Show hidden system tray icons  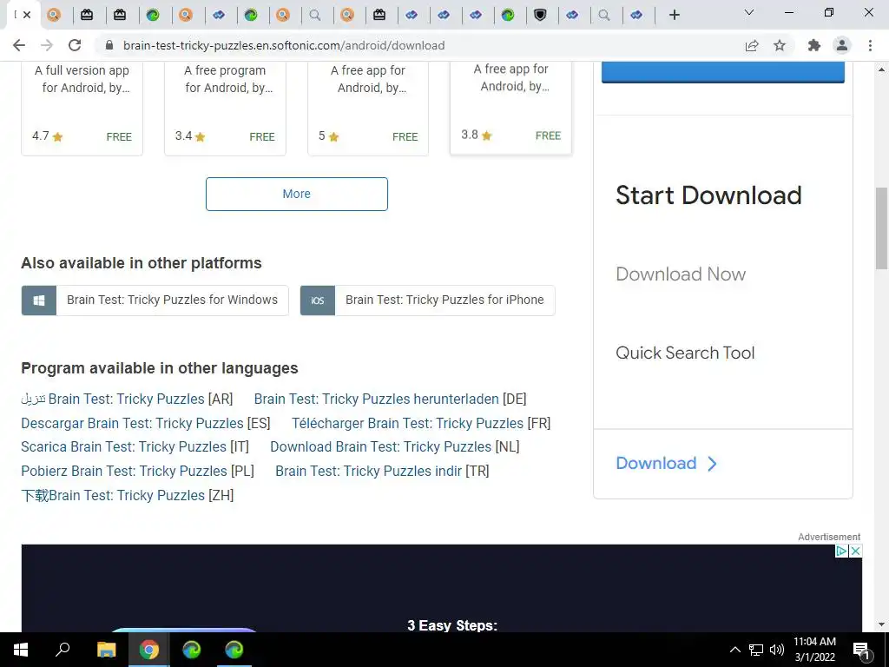[x=734, y=650]
